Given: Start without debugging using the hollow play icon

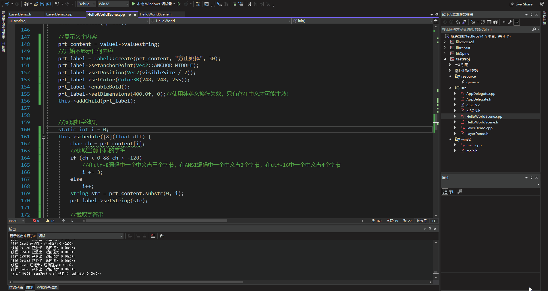Looking at the screenshot, I should (x=179, y=4).
